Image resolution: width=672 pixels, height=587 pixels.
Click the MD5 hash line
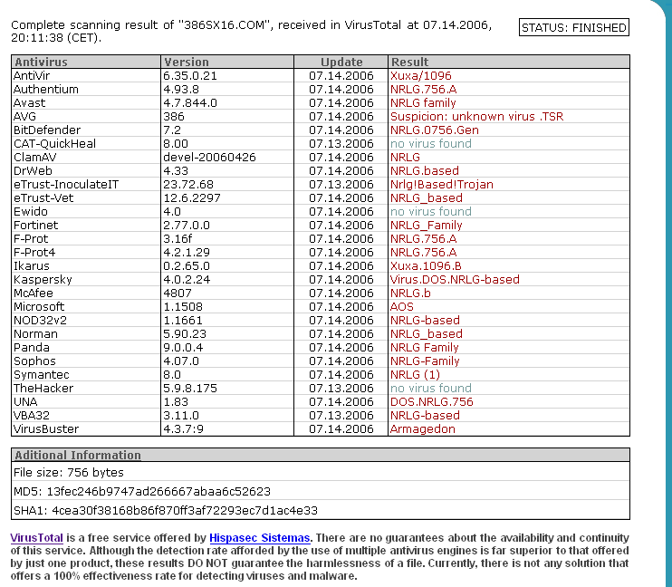click(142, 491)
